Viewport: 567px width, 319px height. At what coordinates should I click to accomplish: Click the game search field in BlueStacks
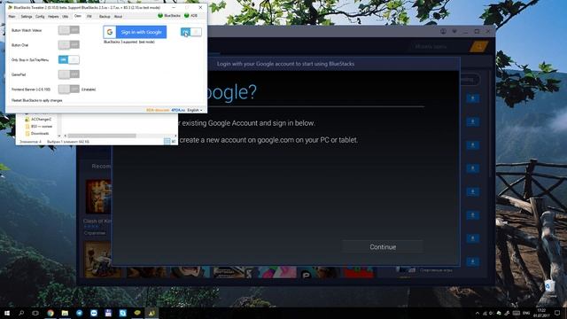(439, 47)
